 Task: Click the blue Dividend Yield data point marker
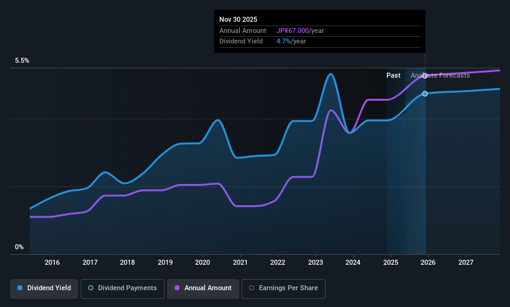pyautogui.click(x=425, y=94)
